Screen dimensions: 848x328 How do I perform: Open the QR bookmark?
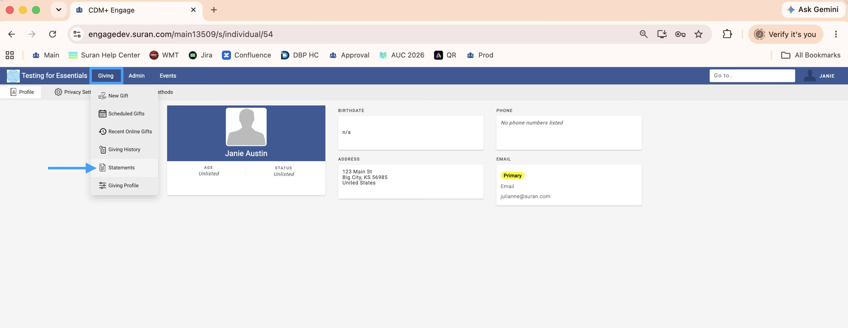click(445, 55)
